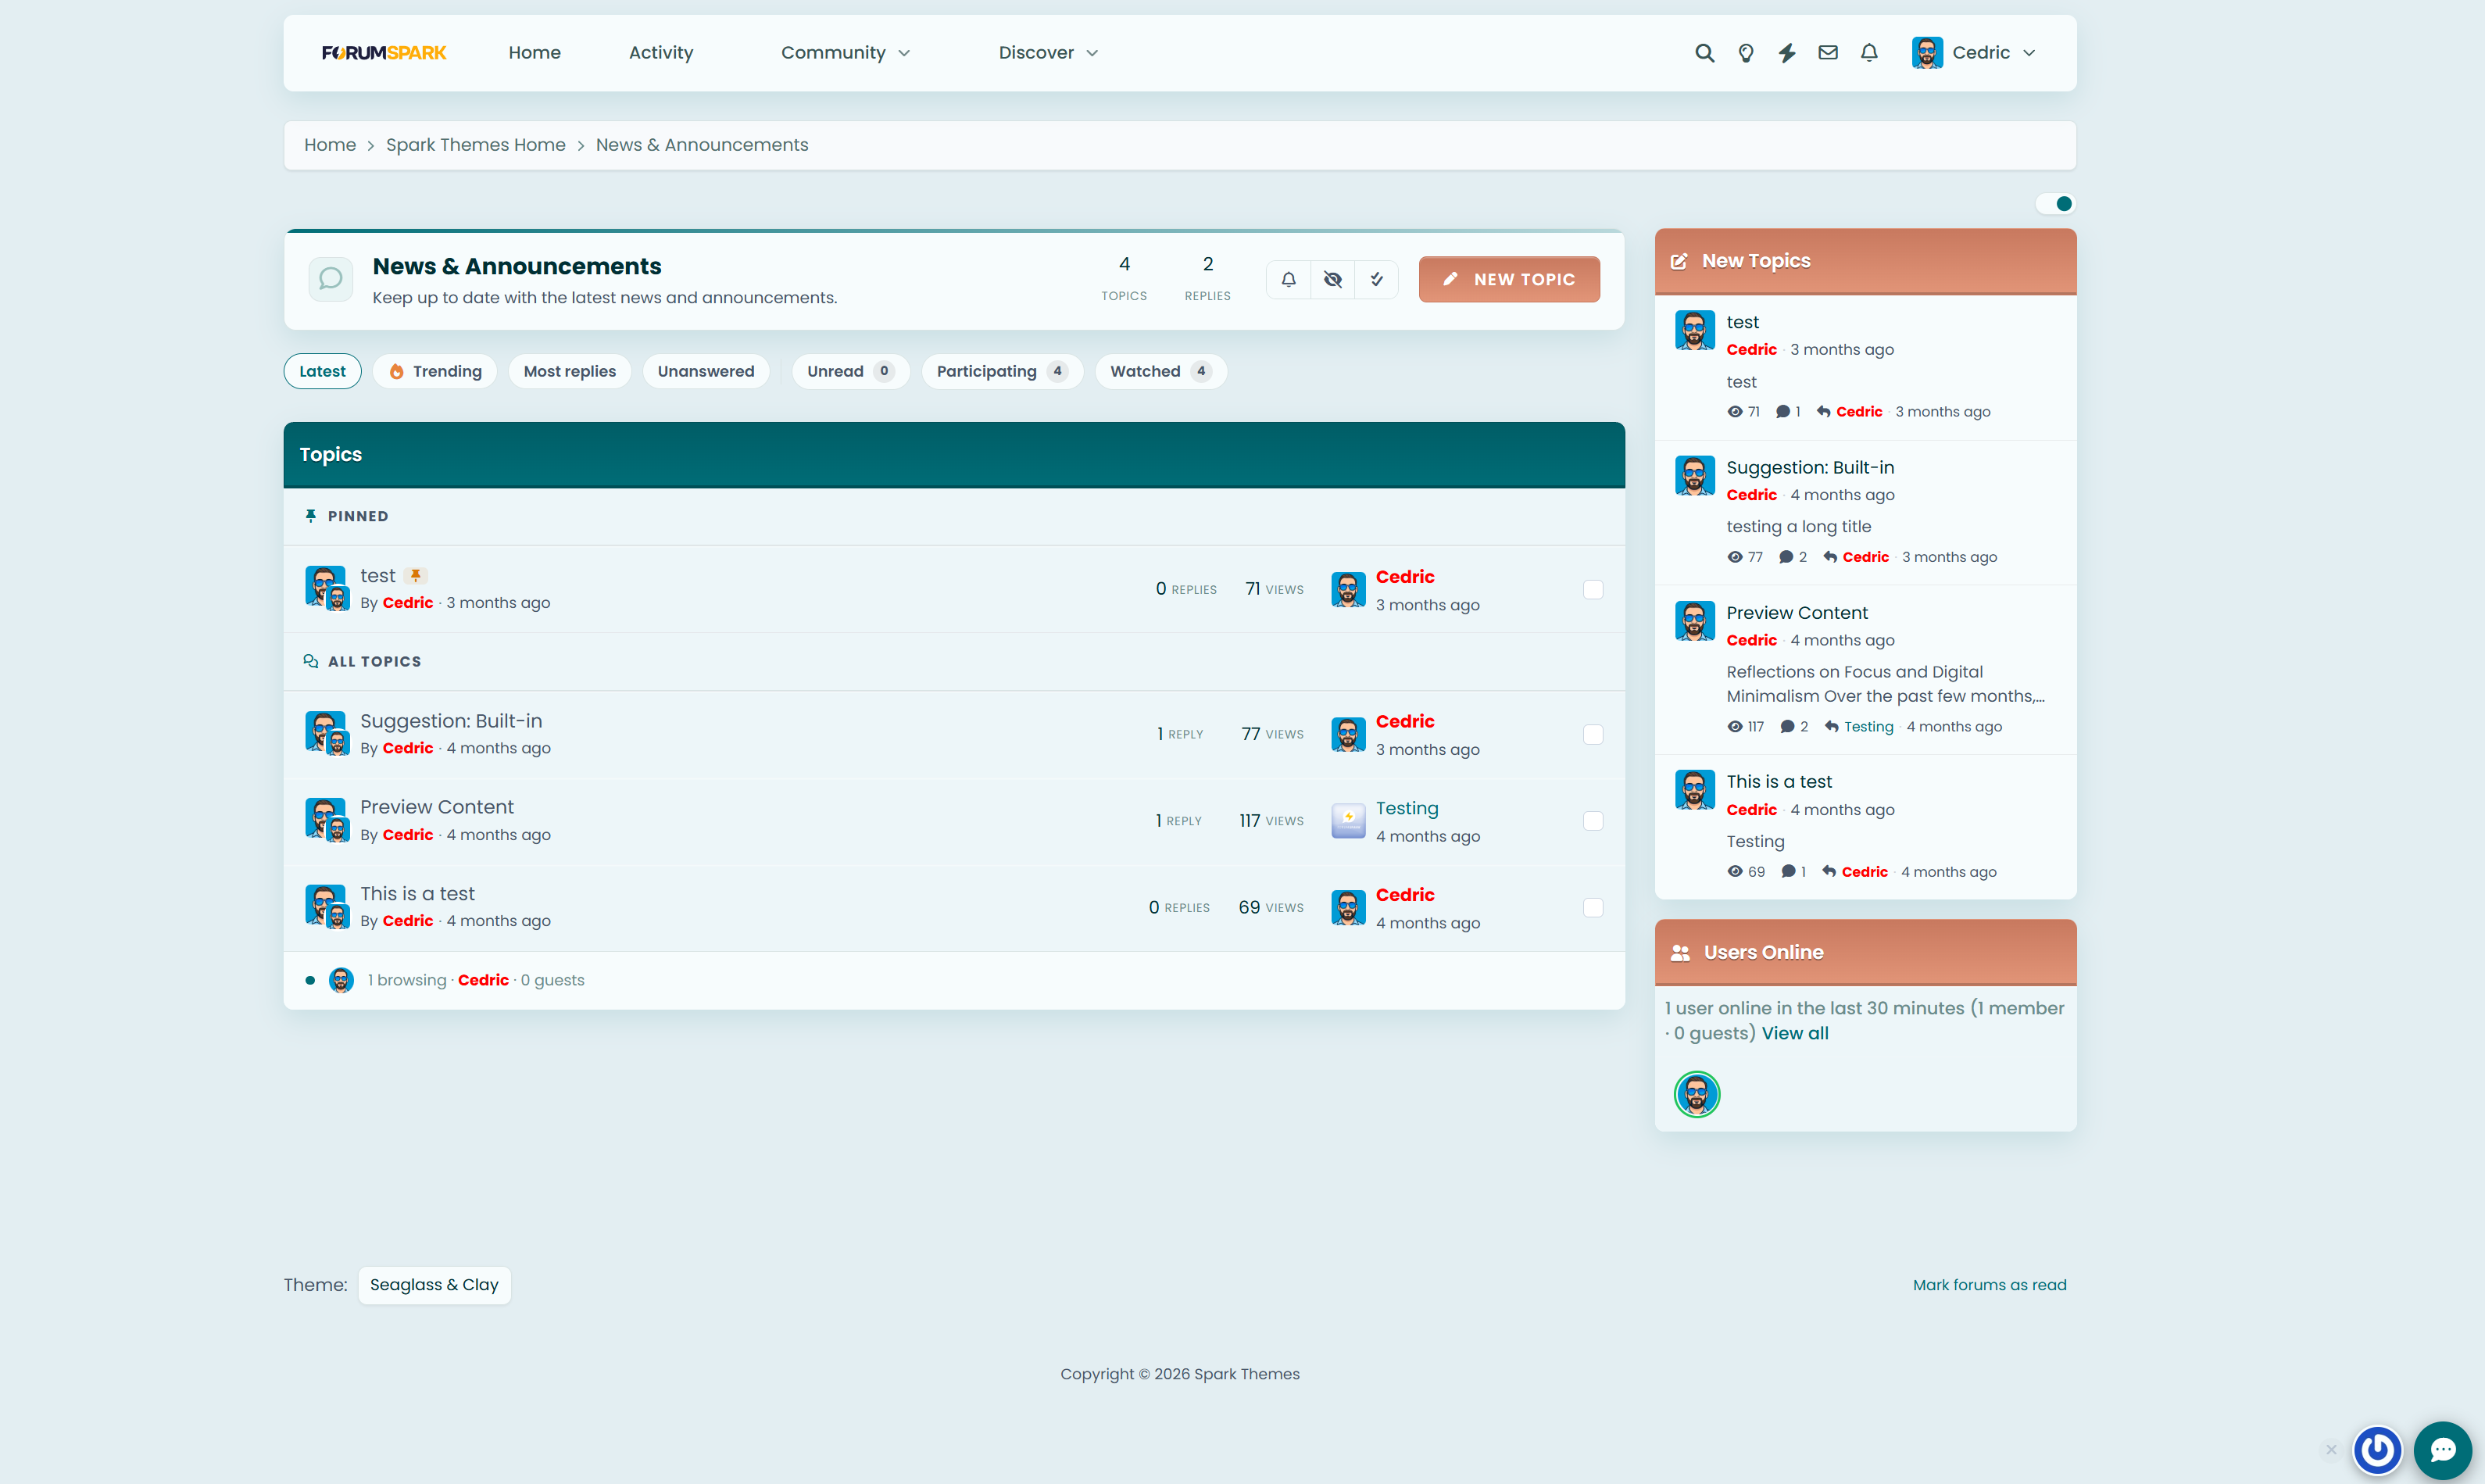Open the lightning bolt activity icon
Image resolution: width=2485 pixels, height=1484 pixels.
point(1787,53)
